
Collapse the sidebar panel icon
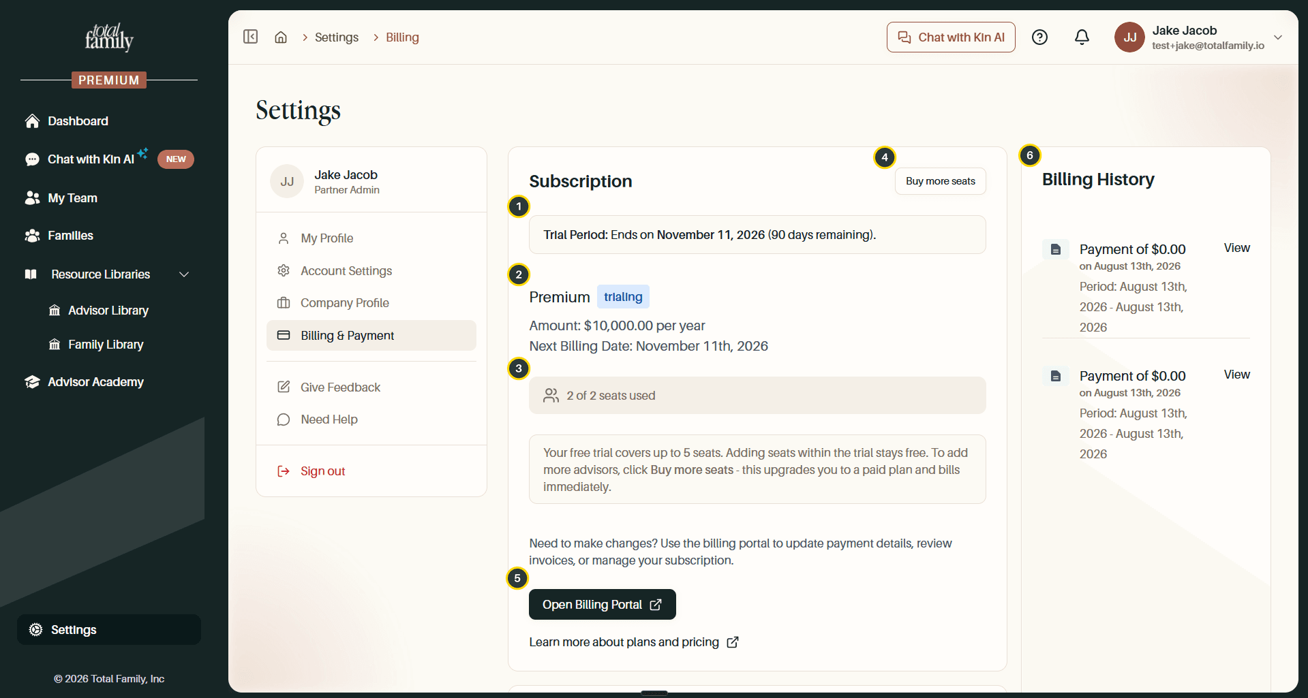click(250, 37)
